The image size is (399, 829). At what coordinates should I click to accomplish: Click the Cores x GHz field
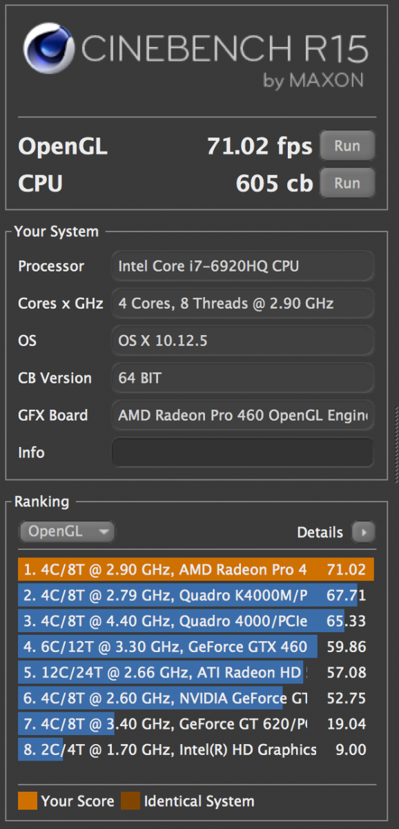242,303
